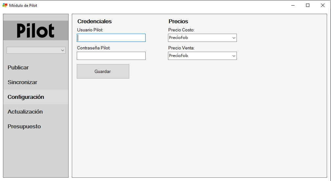Open Presupuesto from the sidebar
The image size is (331, 181).
coord(24,127)
